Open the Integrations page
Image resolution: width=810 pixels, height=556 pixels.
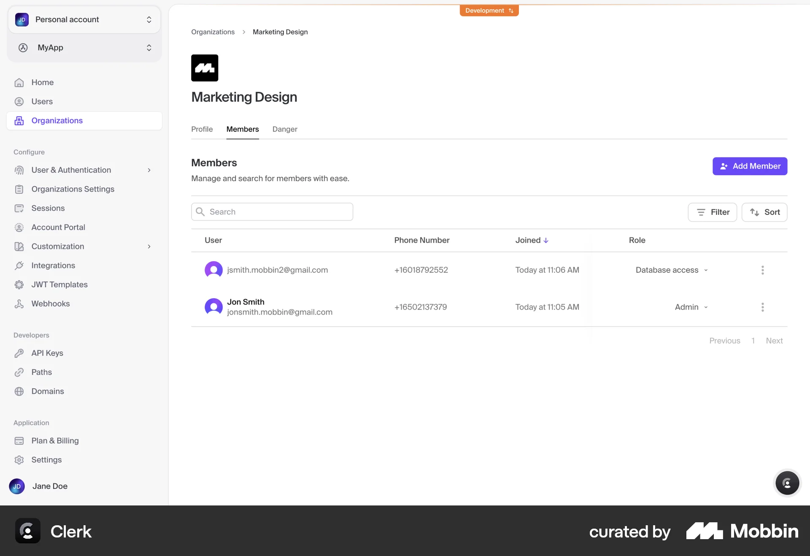pos(53,265)
